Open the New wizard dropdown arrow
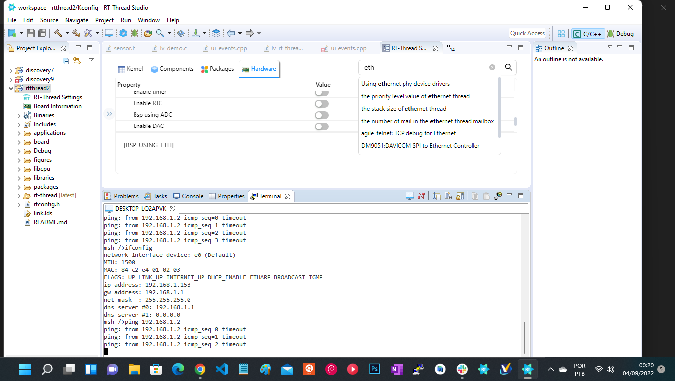675x381 pixels. tap(21, 33)
